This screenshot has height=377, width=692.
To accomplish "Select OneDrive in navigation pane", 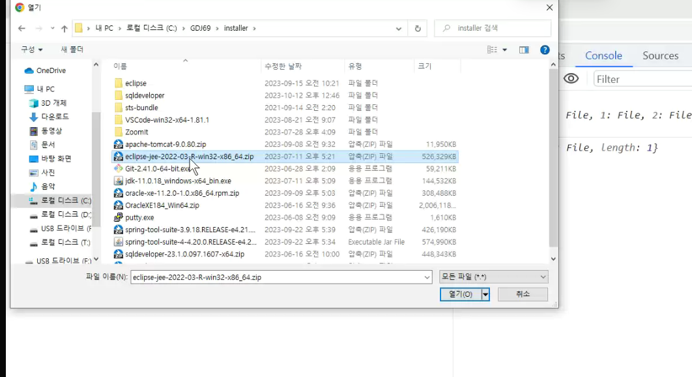I will coord(46,70).
